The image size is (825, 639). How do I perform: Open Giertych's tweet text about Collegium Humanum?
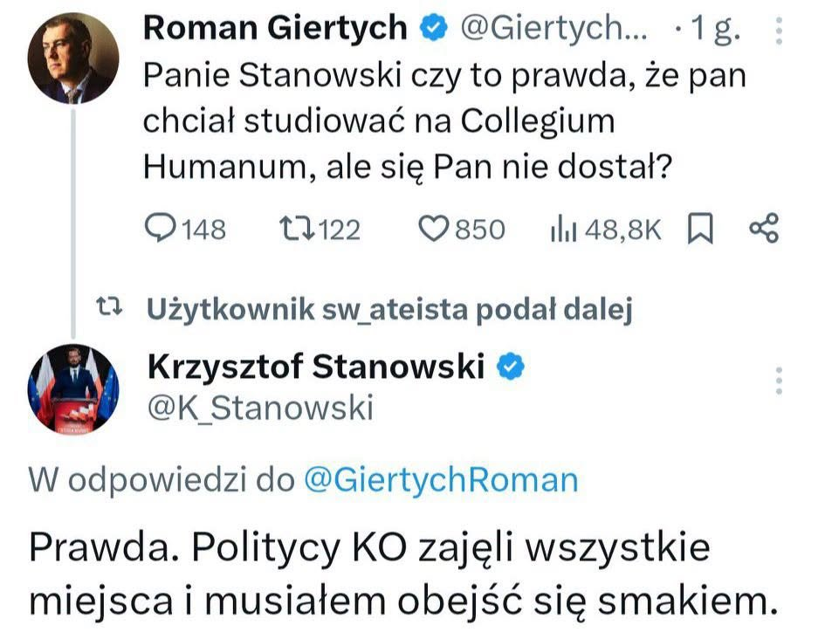coord(444,121)
